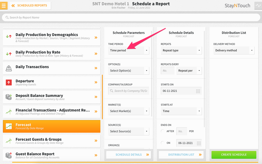Click the Starts On date field
The image size is (262, 164).
tap(181, 91)
